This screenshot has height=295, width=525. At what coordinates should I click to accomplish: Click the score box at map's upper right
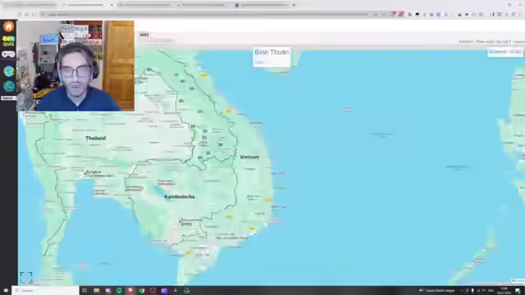click(x=505, y=52)
